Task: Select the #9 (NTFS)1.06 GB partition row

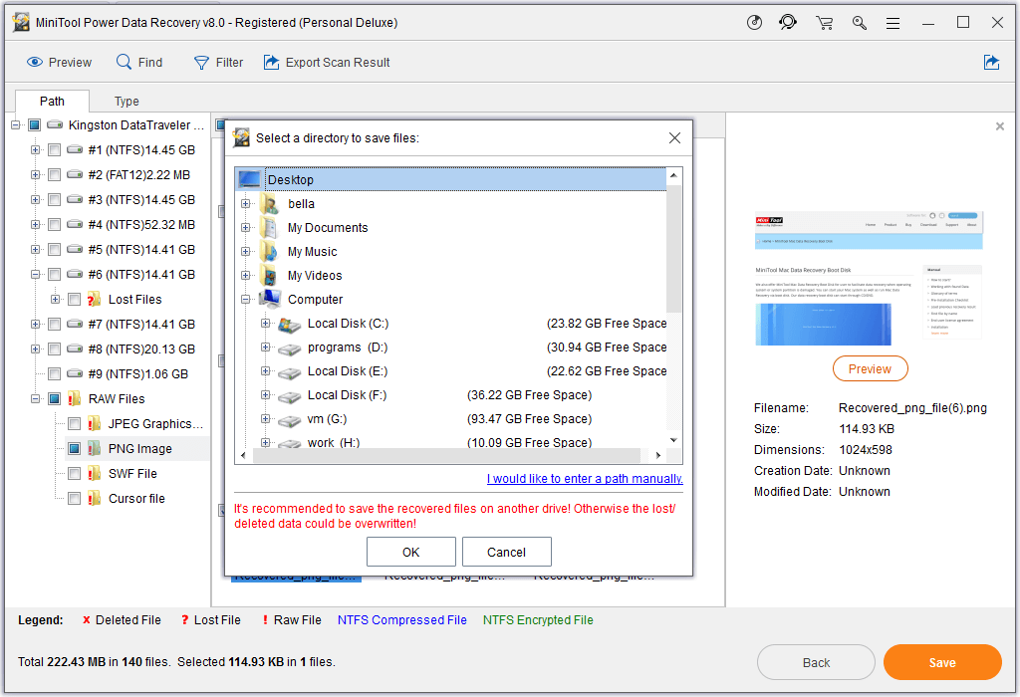Action: click(x=137, y=373)
